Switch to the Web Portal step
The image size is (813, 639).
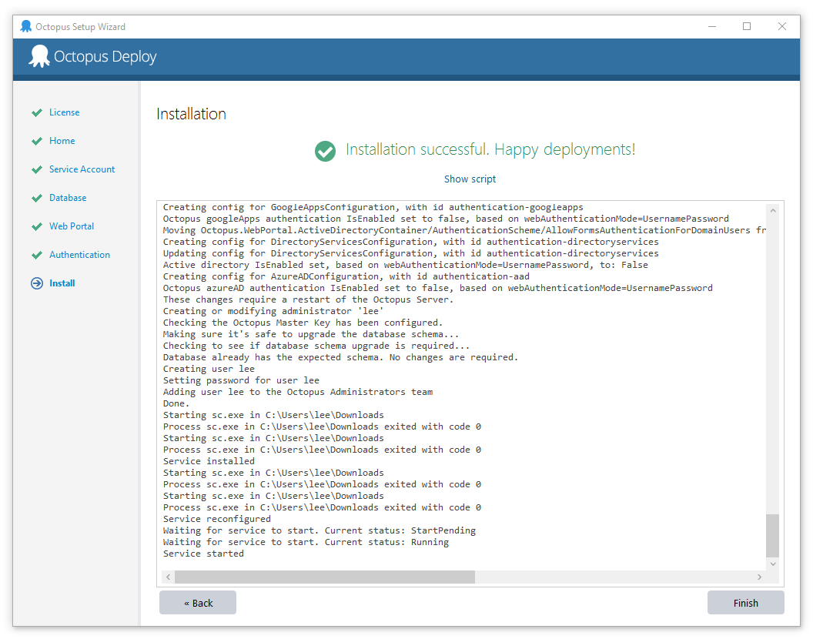pyautogui.click(x=72, y=226)
